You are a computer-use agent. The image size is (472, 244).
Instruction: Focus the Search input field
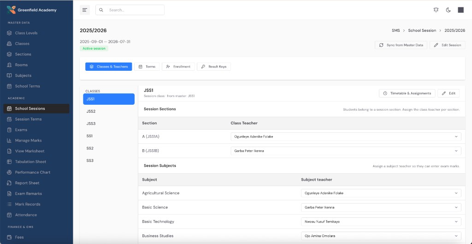pyautogui.click(x=130, y=10)
